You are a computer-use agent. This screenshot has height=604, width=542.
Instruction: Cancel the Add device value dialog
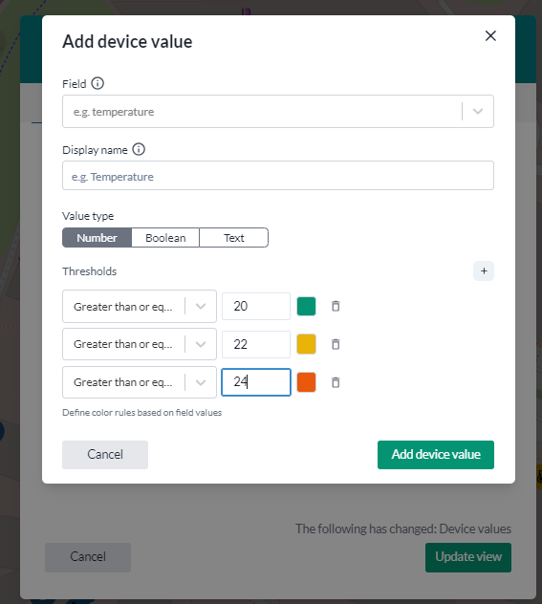tap(105, 455)
